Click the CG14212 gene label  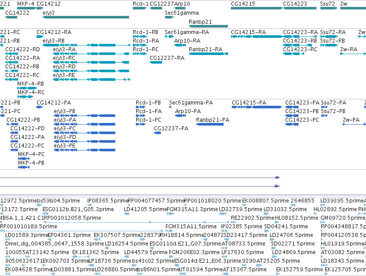point(49,4)
